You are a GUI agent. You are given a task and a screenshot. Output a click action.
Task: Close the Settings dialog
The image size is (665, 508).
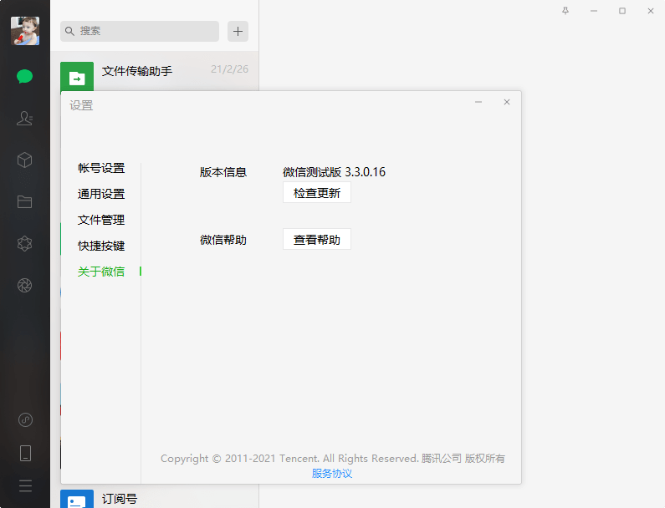pos(507,102)
